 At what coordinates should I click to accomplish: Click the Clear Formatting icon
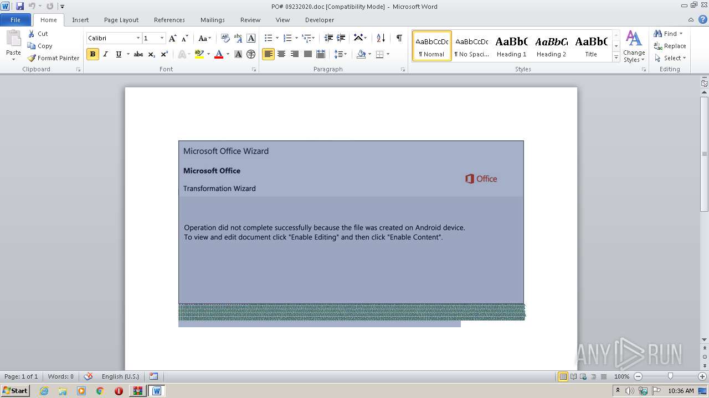click(x=225, y=38)
